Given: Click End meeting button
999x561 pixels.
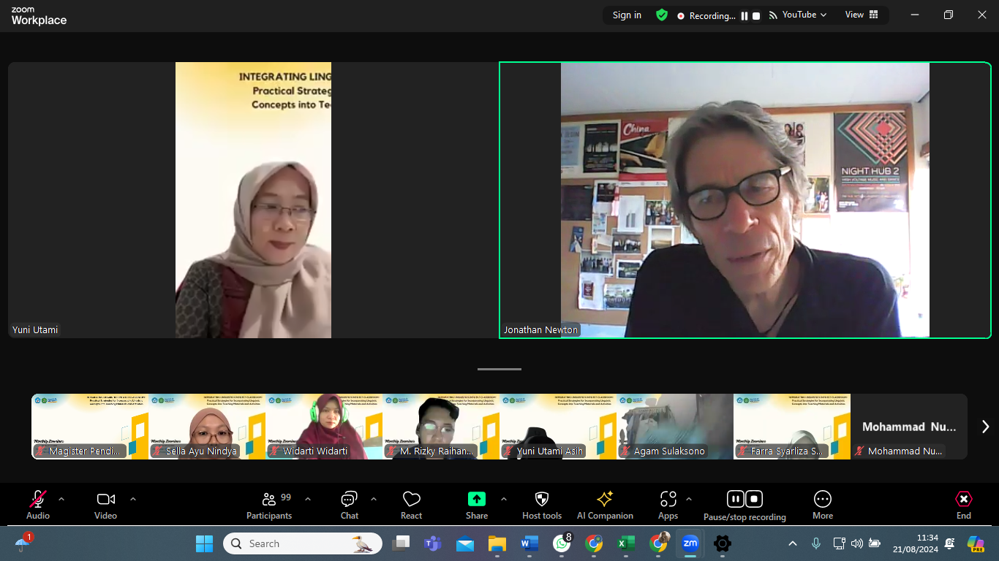Looking at the screenshot, I should [963, 505].
